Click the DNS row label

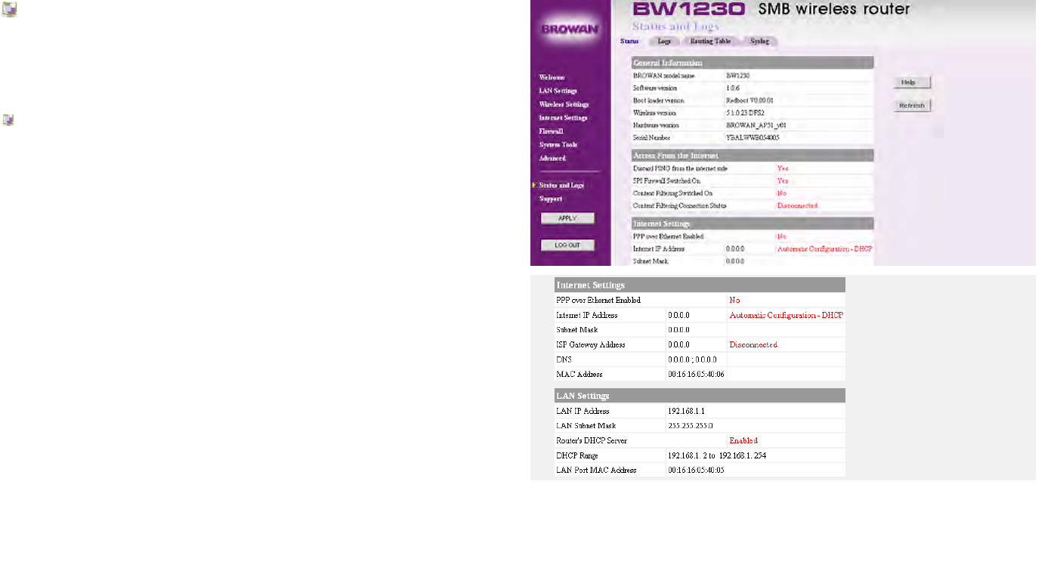(564, 360)
